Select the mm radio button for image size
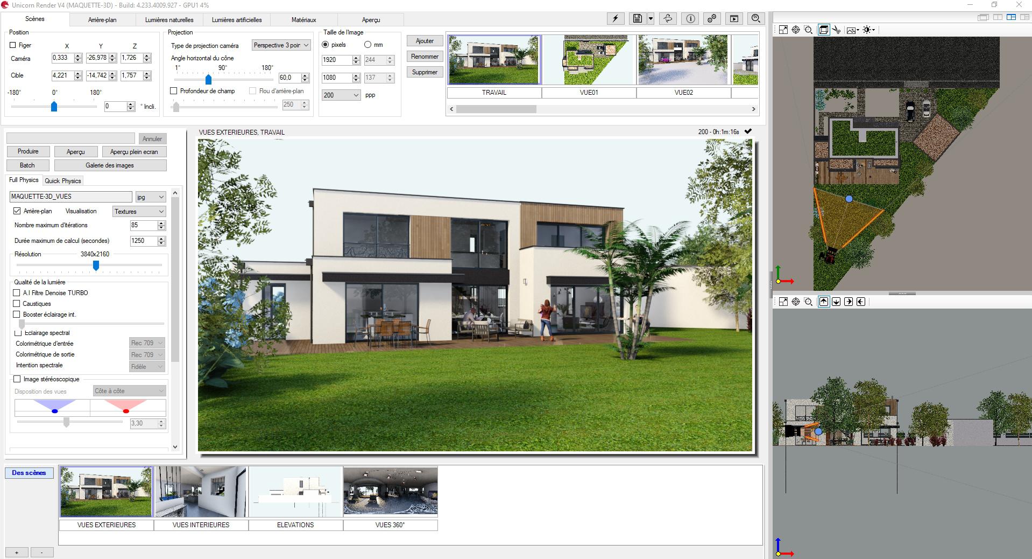Screen dimensions: 1032x559 [x=368, y=45]
